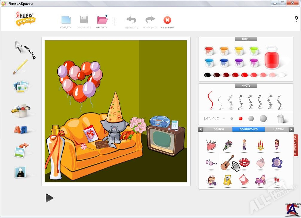Open the help question mark

296,19
